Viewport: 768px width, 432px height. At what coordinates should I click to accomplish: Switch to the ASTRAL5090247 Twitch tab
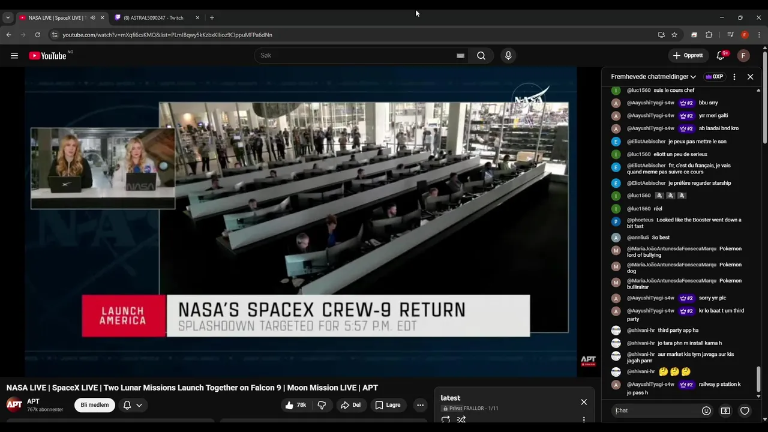[x=154, y=17]
